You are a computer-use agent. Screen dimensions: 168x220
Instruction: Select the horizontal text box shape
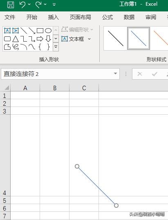pos(7,31)
